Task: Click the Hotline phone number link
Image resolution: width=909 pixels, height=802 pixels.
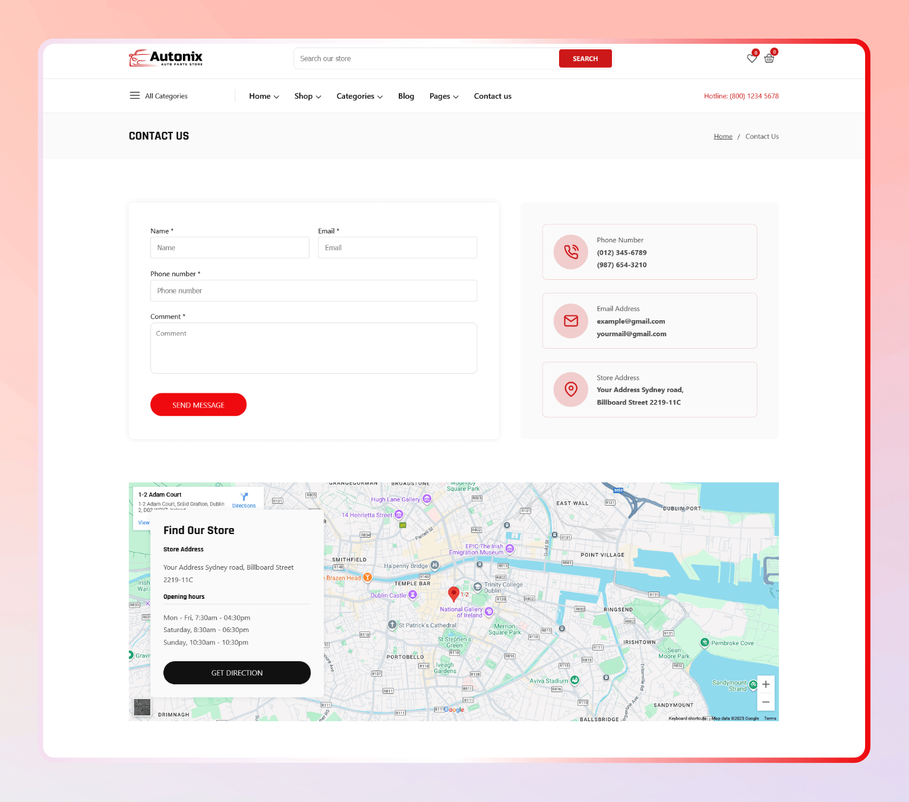Action: click(741, 96)
